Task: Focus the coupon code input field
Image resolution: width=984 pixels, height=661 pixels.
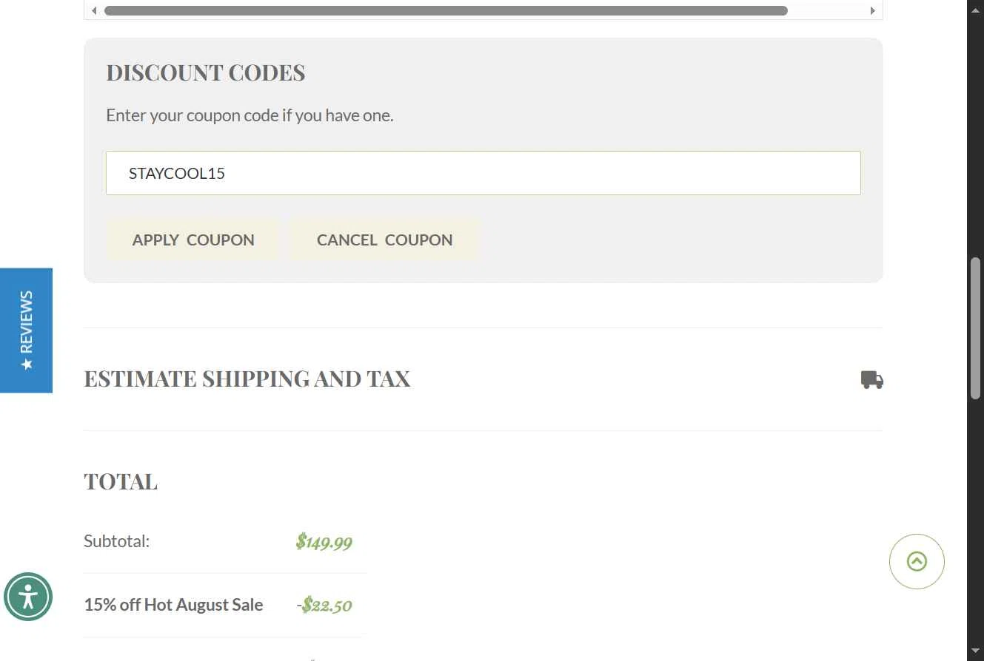Action: tap(483, 173)
